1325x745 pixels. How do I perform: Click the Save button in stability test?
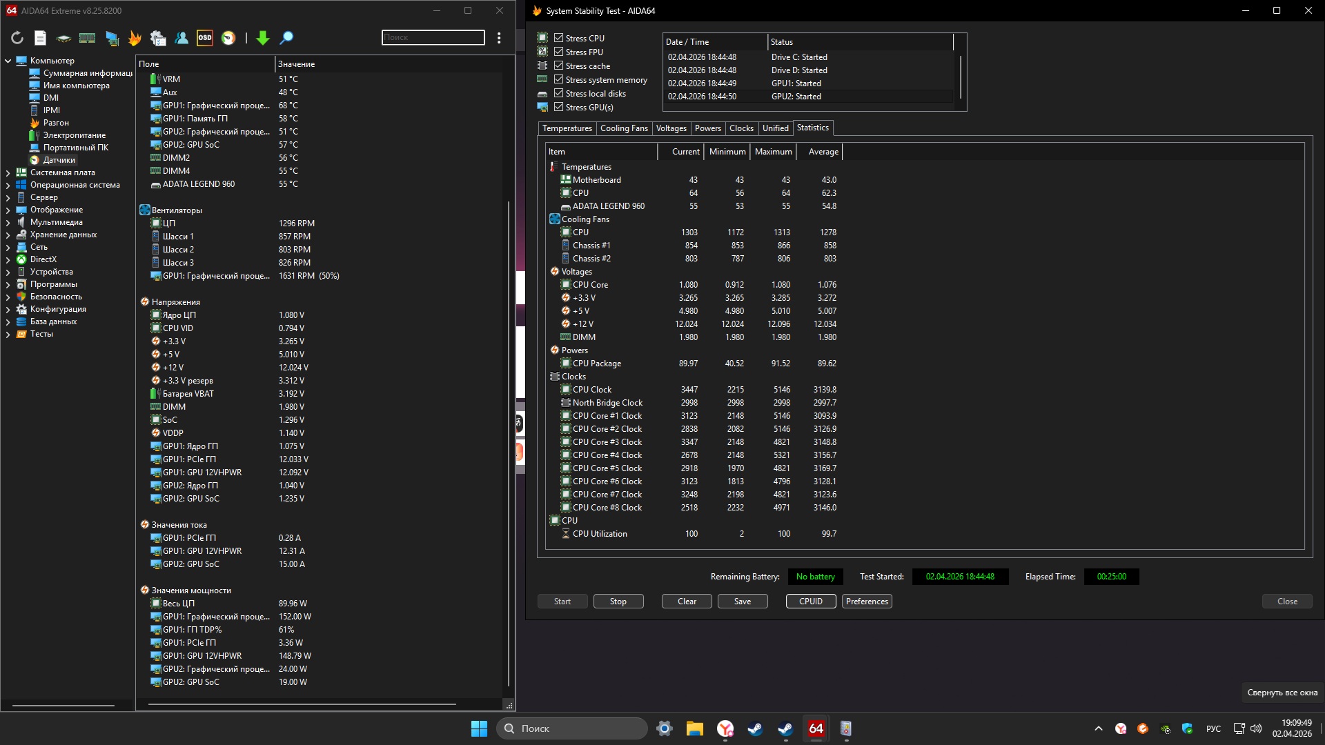click(743, 602)
